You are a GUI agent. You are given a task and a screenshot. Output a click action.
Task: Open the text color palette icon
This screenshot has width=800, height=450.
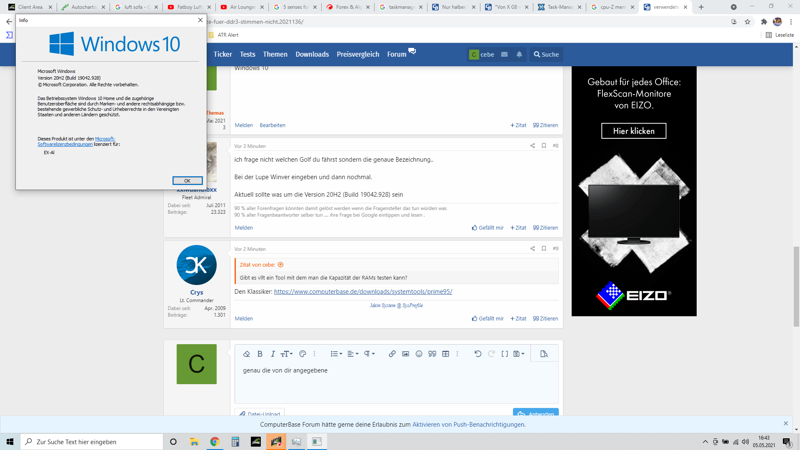(x=303, y=354)
